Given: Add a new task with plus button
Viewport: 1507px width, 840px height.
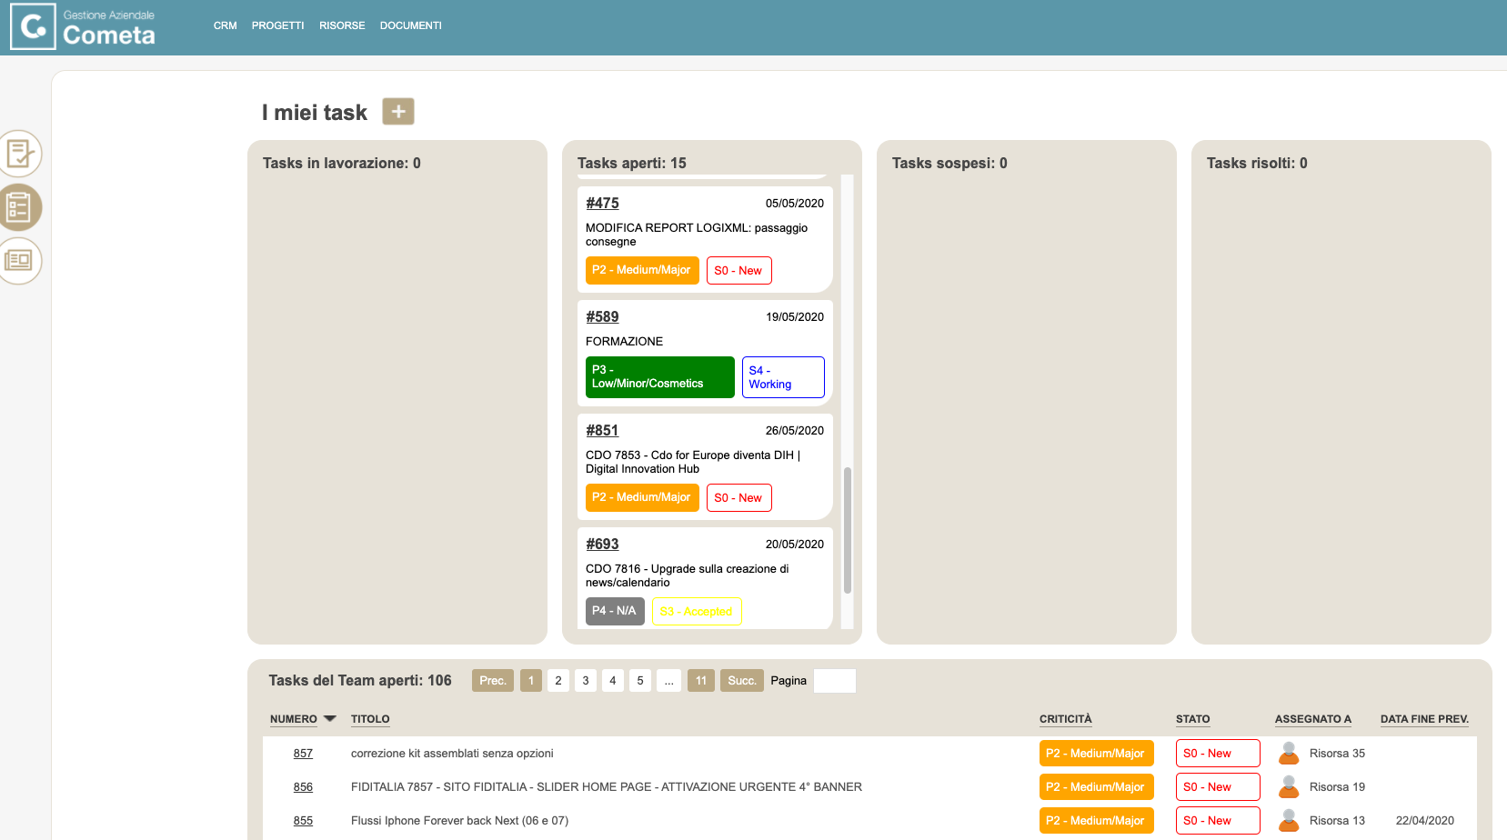Looking at the screenshot, I should pyautogui.click(x=397, y=111).
